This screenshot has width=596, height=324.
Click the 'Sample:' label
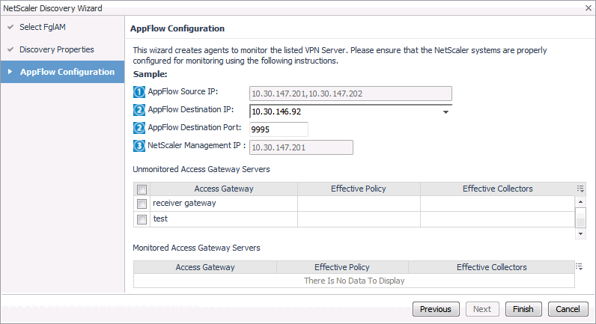(150, 74)
